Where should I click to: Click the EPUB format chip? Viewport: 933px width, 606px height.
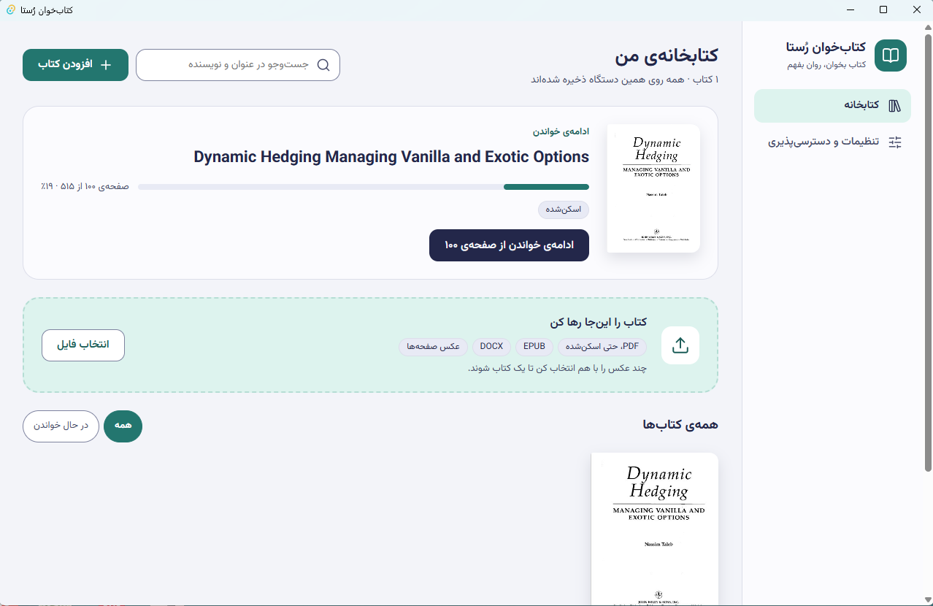click(534, 347)
